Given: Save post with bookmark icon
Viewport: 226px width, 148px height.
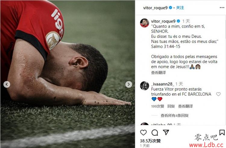Looking at the screenshot, I should [x=222, y=132].
